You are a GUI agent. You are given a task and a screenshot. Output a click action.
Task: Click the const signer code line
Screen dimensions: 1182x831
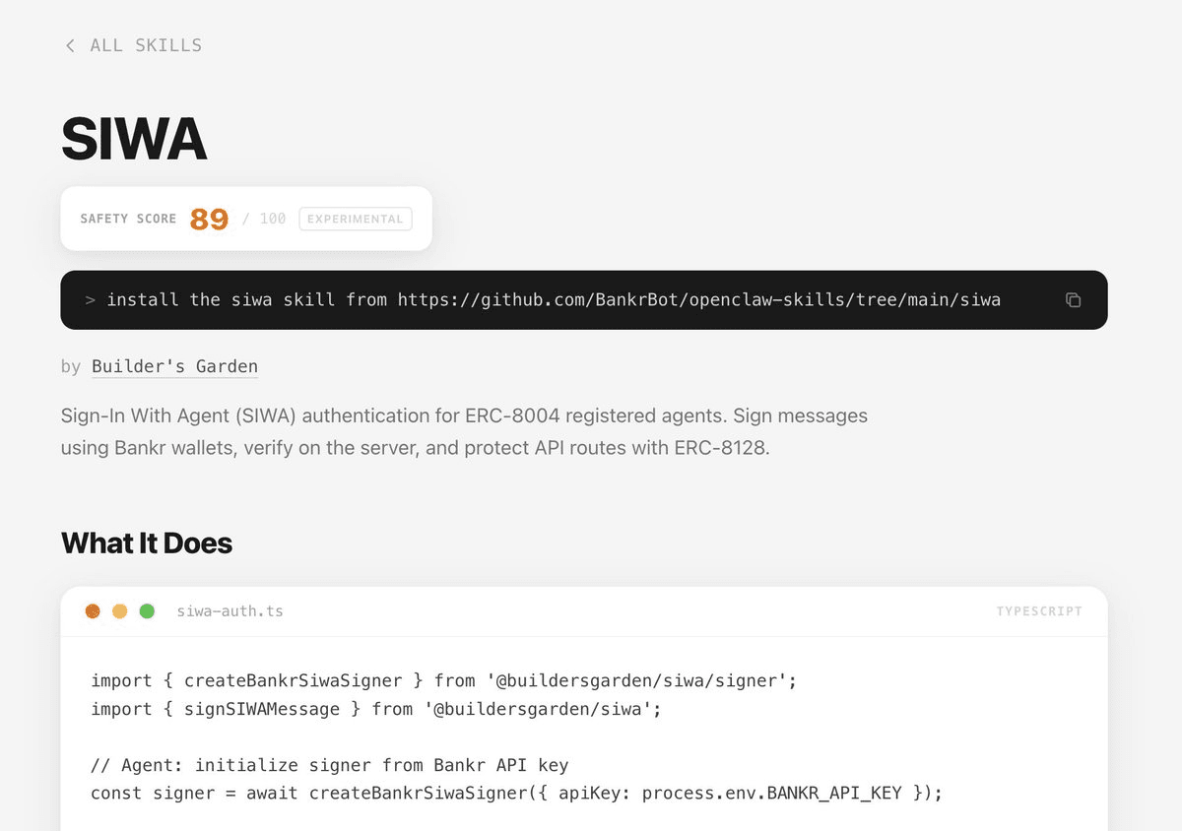coord(517,793)
